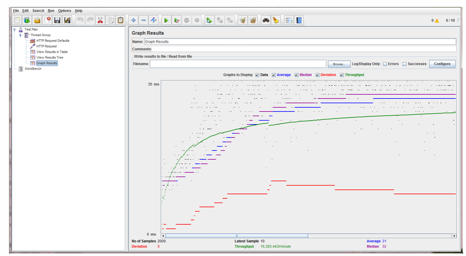
Task: Click the Comments field
Action: [x=304, y=49]
